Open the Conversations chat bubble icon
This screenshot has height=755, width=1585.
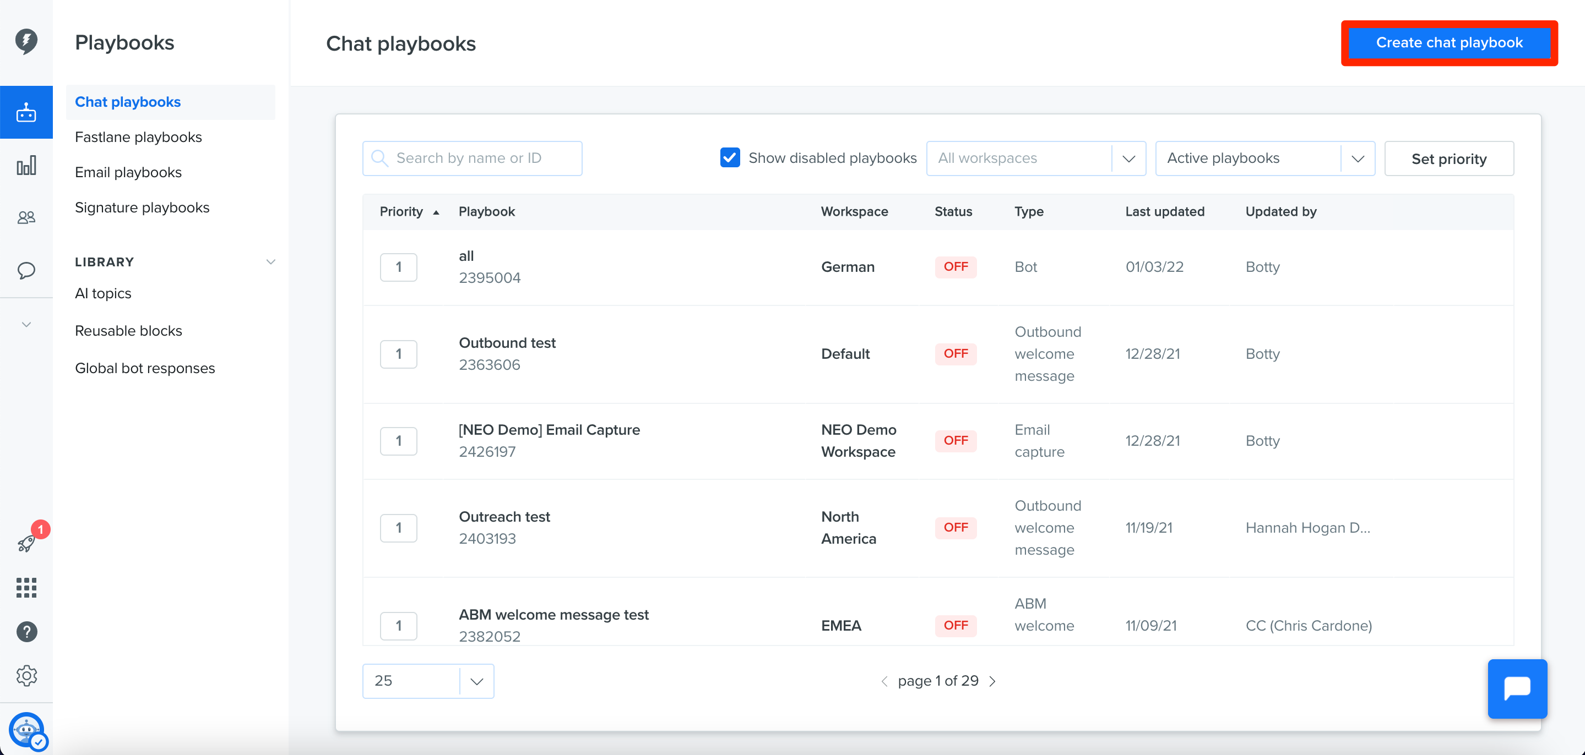click(x=26, y=270)
